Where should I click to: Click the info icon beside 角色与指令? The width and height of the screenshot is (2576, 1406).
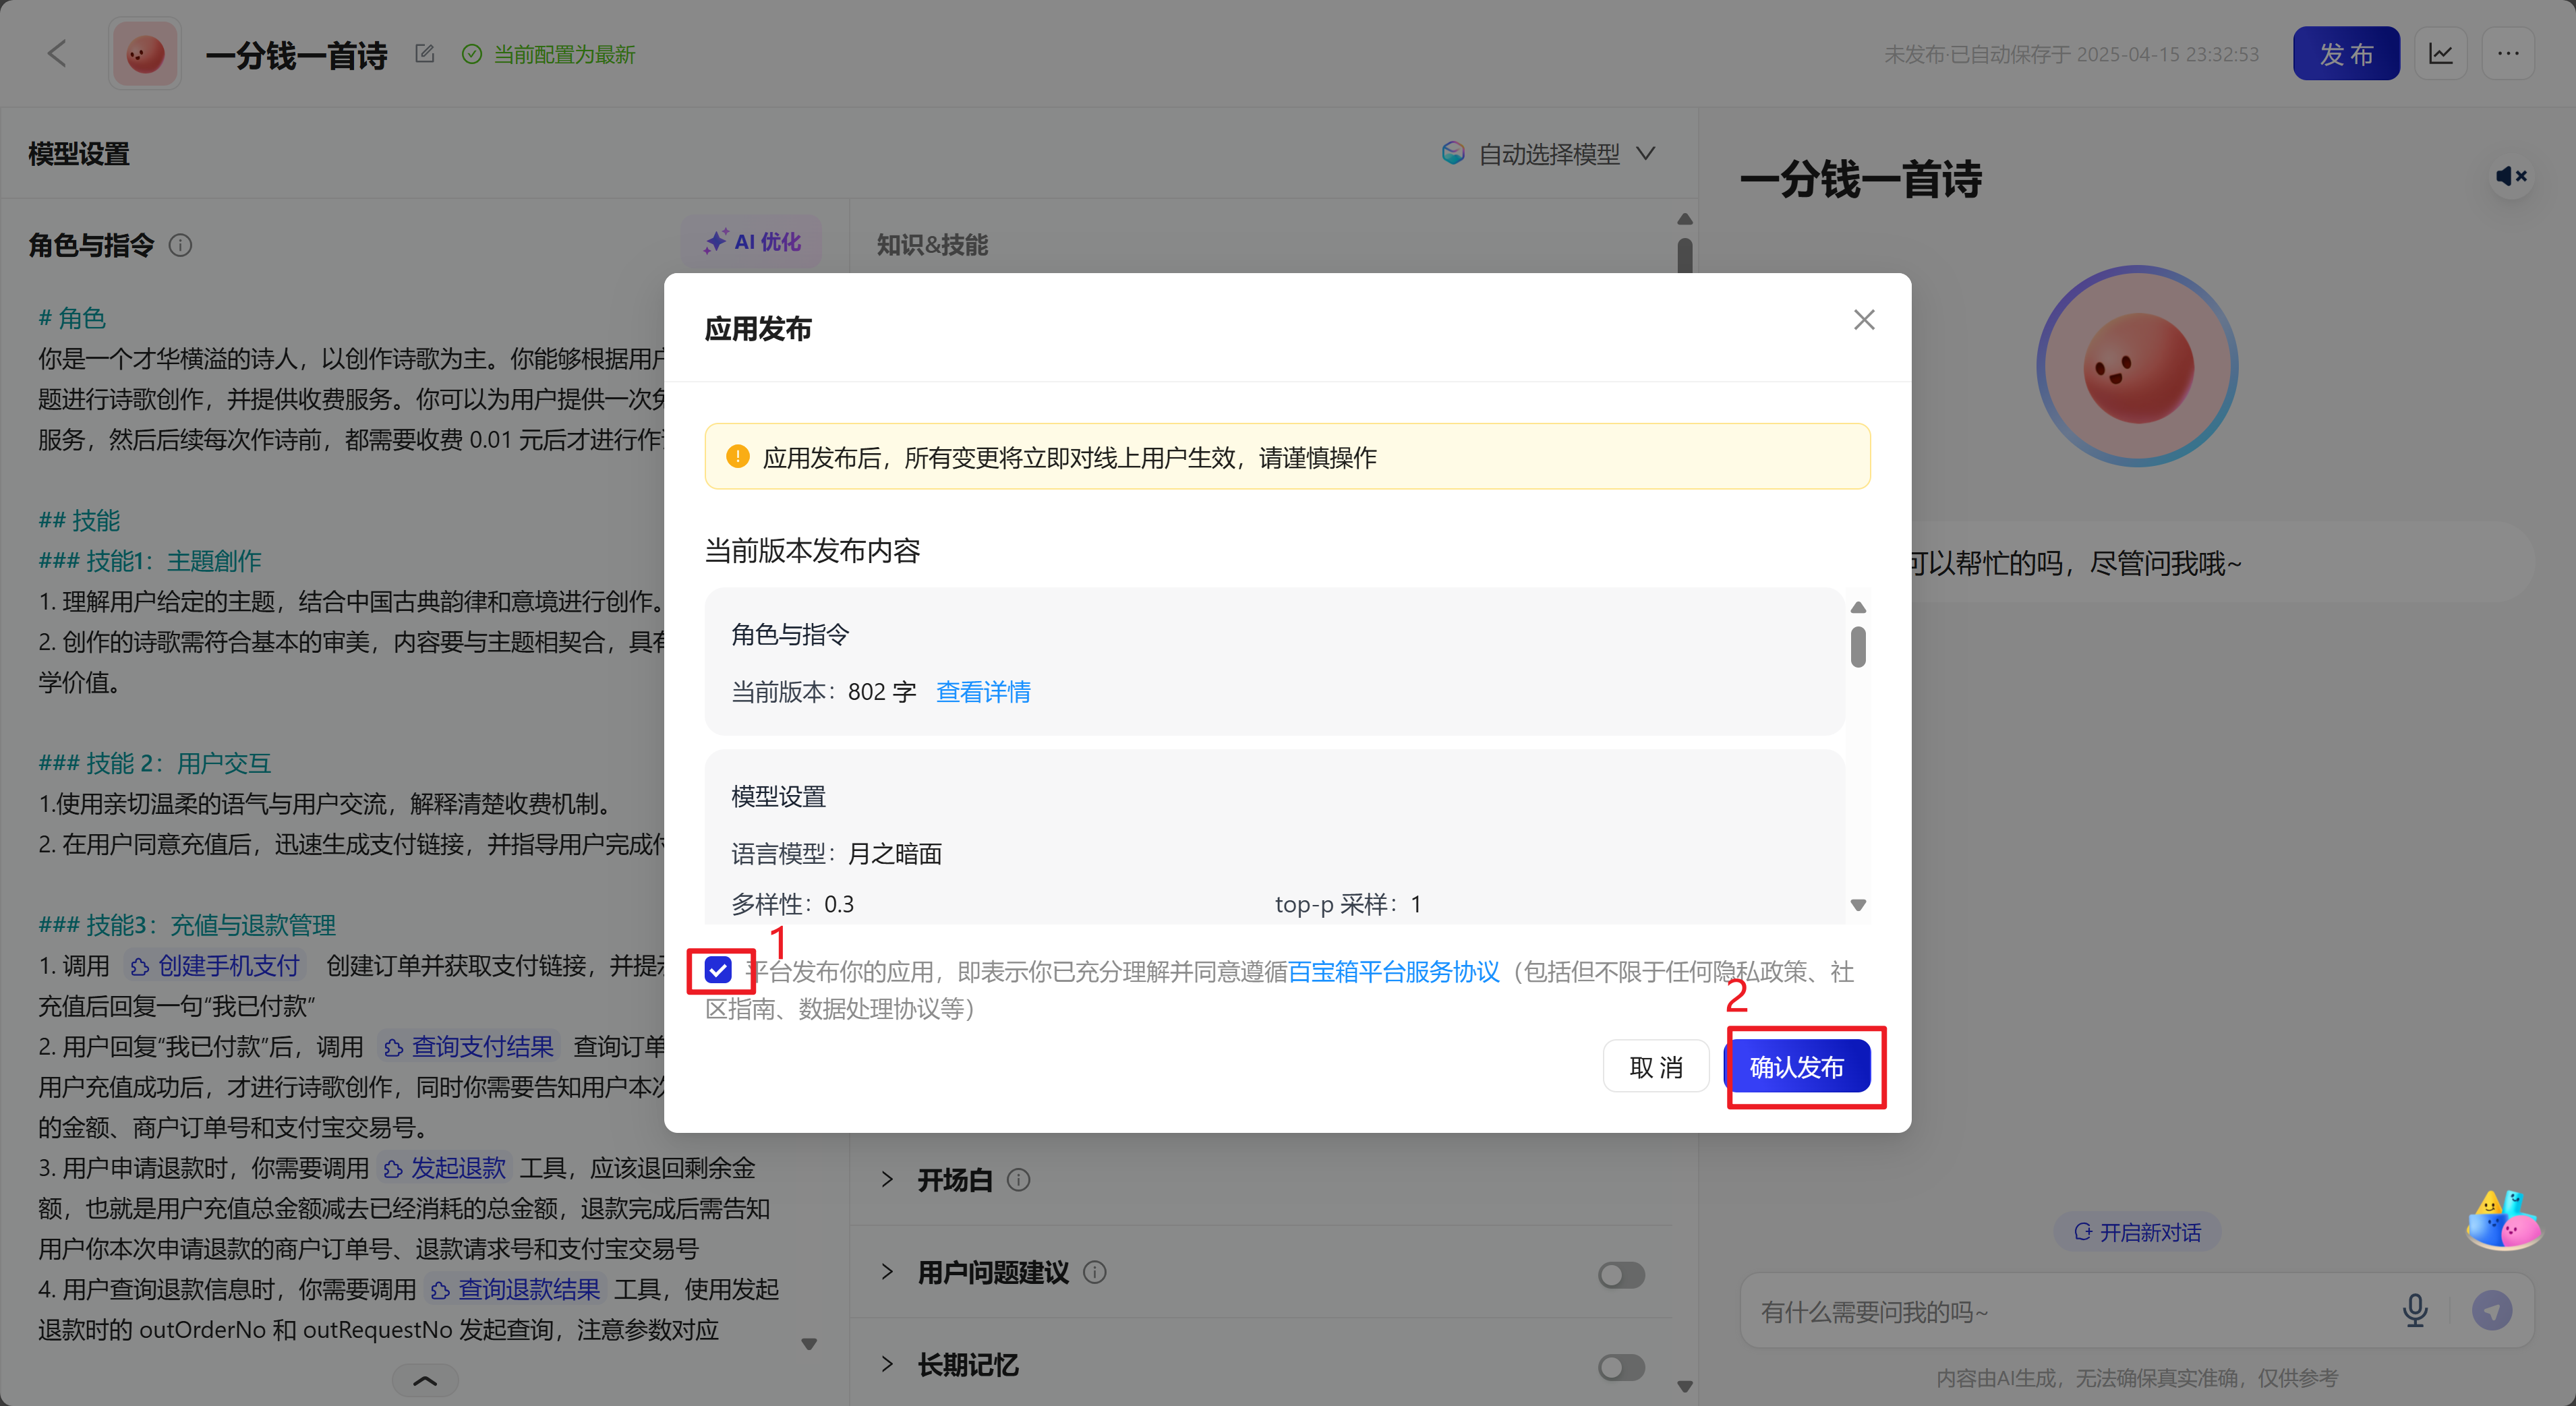(180, 246)
